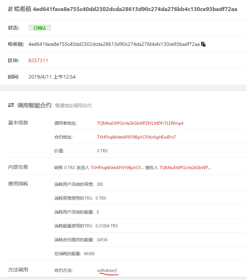Click the 已确认 status badge

(40, 28)
